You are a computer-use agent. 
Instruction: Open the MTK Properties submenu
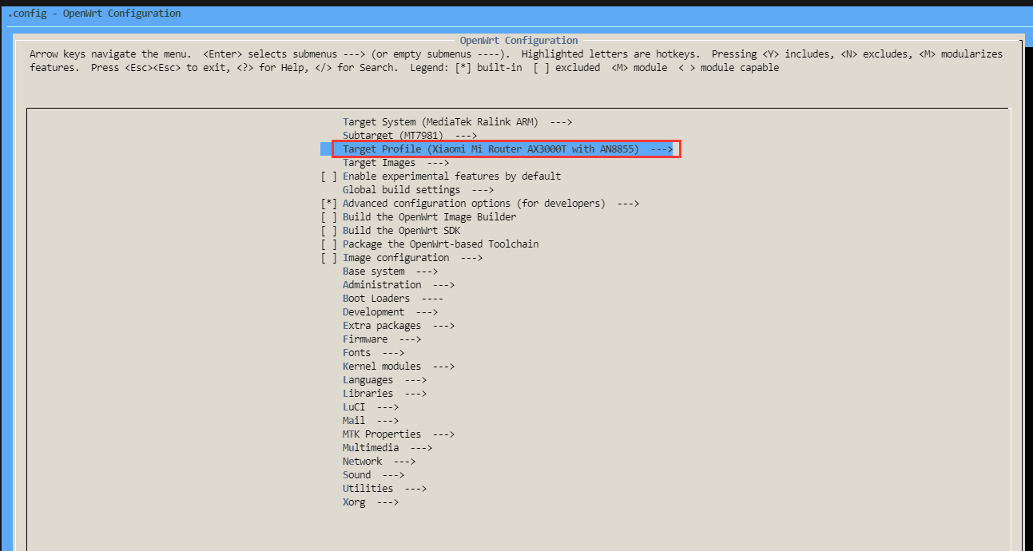coord(399,434)
